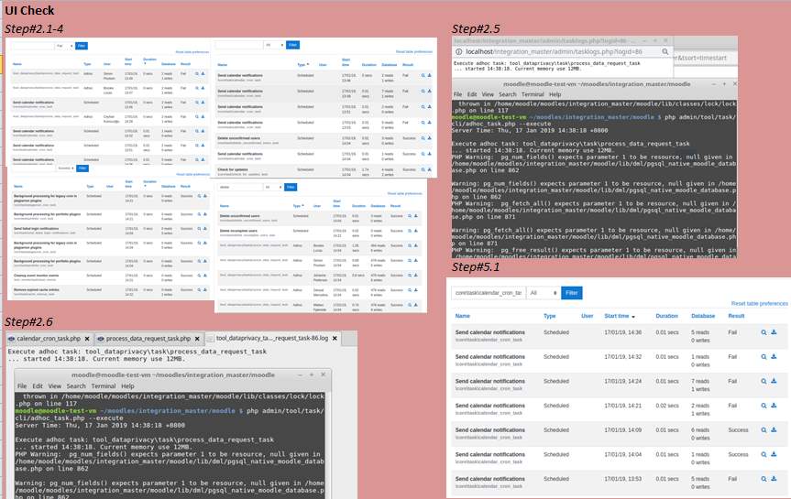The image size is (791, 499).
Task: Close the request_task-86.log tab
Action: [335, 338]
